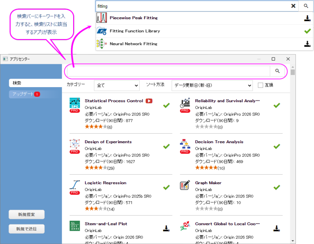
Task: Click the Design of Experiments installed checkmark
Action: pyautogui.click(x=166, y=146)
